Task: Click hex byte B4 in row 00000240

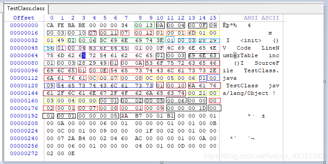Action: [x=82, y=138]
